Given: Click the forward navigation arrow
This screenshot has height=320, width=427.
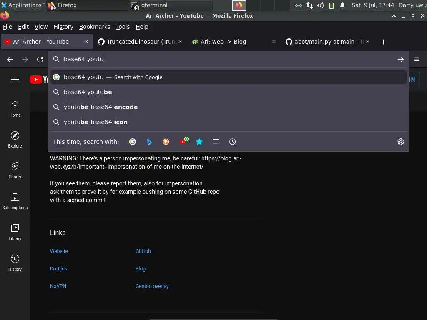Looking at the screenshot, I should pyautogui.click(x=25, y=59).
